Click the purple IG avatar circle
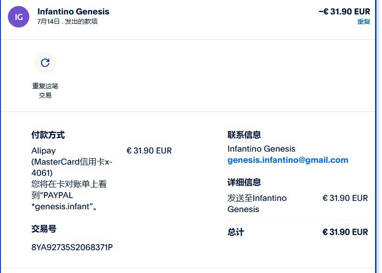 (19, 17)
